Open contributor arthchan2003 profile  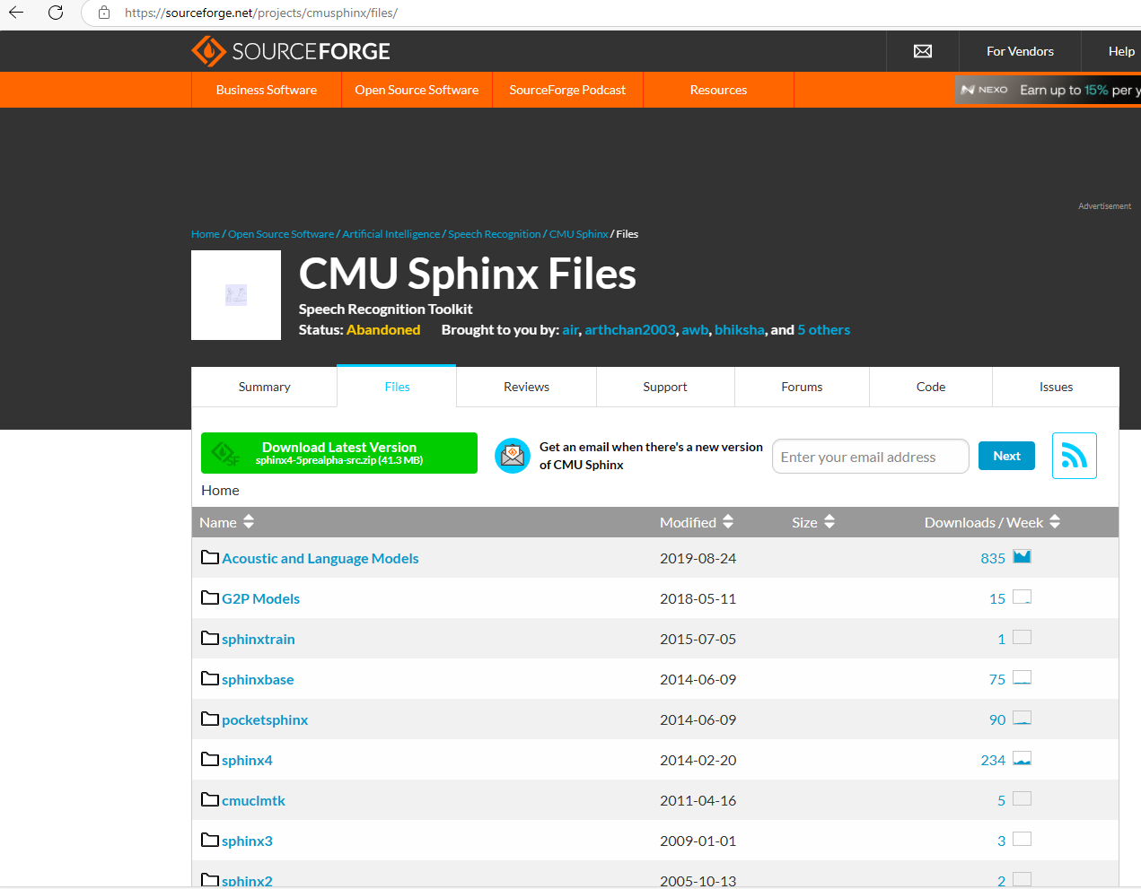630,330
